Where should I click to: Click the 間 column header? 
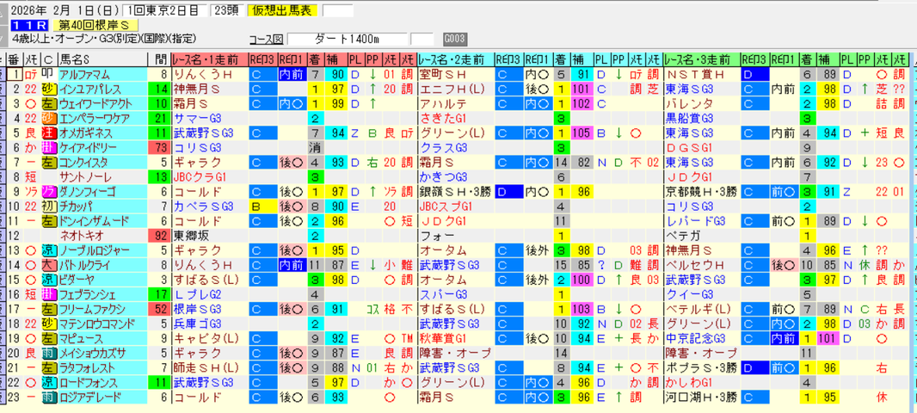tap(160, 59)
